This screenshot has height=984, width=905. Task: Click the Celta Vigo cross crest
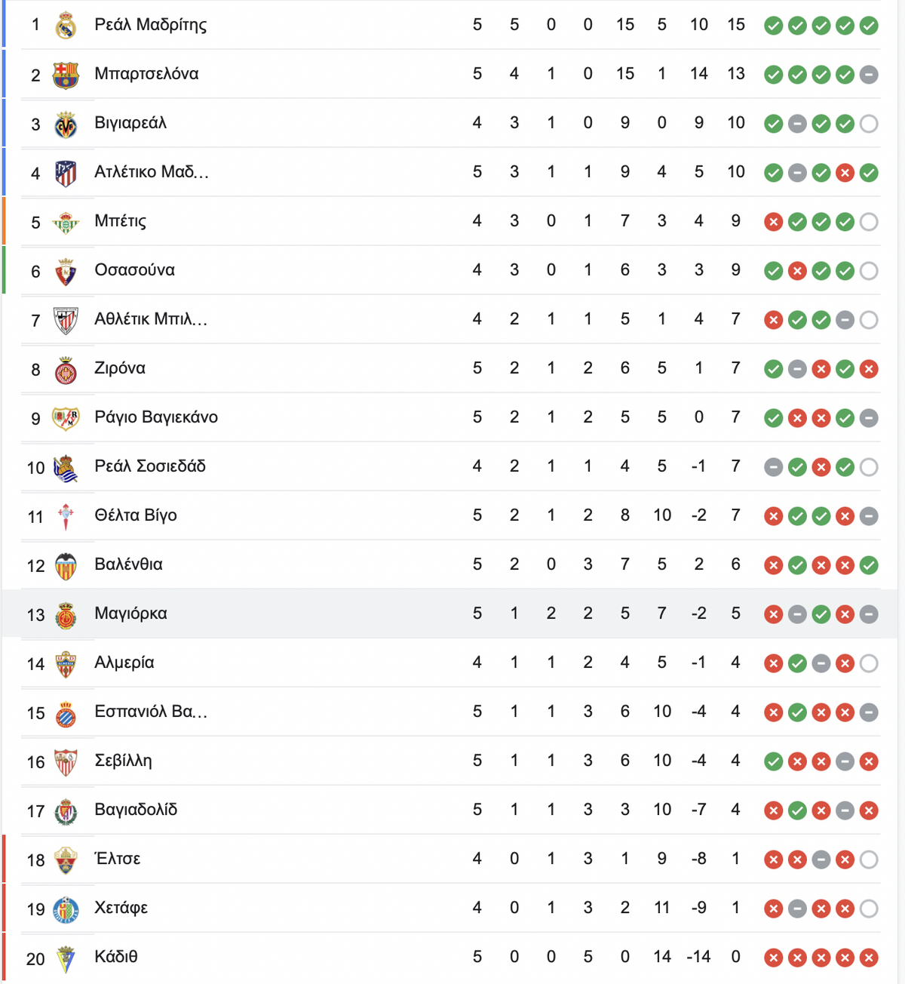point(66,516)
